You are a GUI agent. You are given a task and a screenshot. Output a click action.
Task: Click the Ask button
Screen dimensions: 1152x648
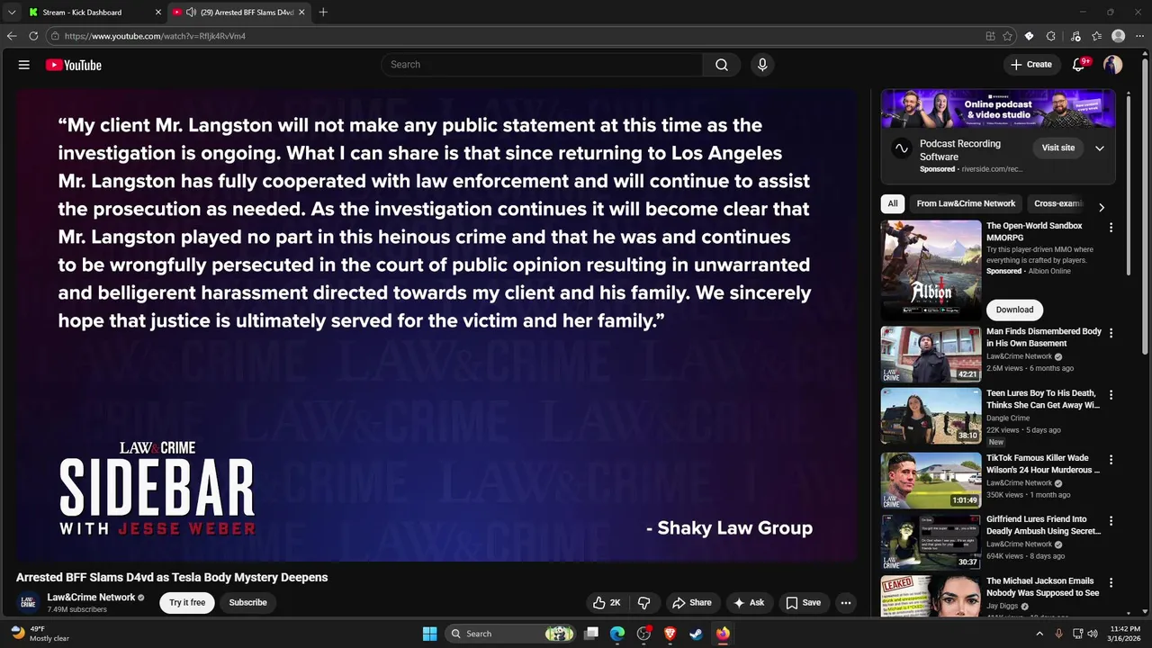click(x=749, y=603)
